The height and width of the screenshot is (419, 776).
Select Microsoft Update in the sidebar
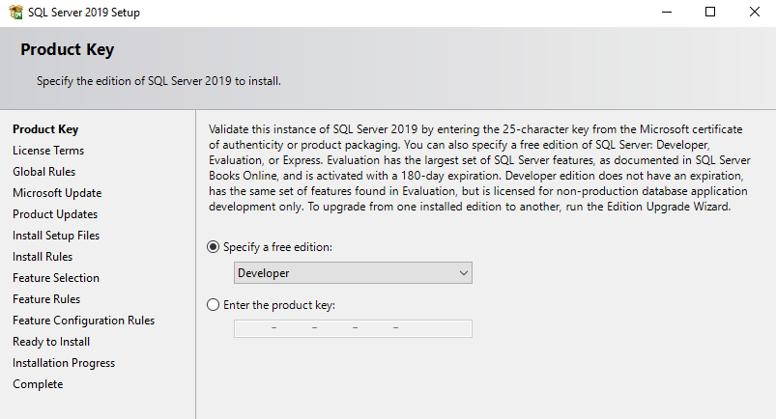pyautogui.click(x=57, y=193)
